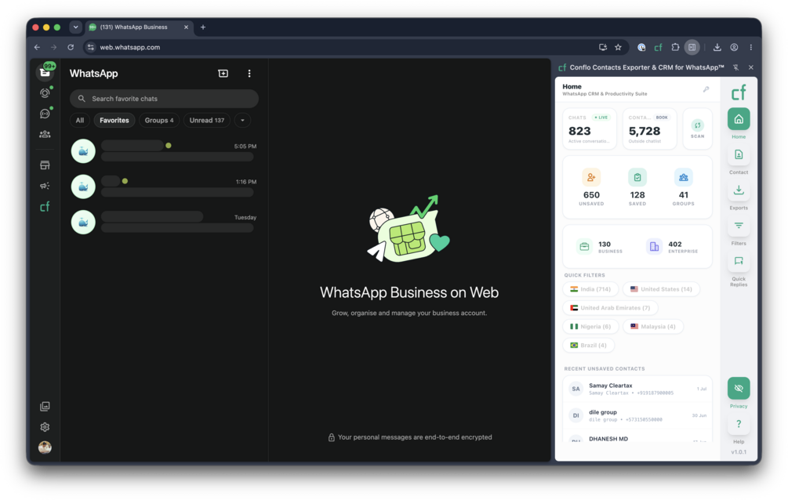Open the Channels icon in WhatsApp sidebar
The image size is (788, 500).
(x=45, y=114)
